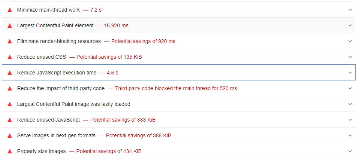Click the fail icon beside Reduce unused CSS
The width and height of the screenshot is (358, 159).
pos(10,57)
